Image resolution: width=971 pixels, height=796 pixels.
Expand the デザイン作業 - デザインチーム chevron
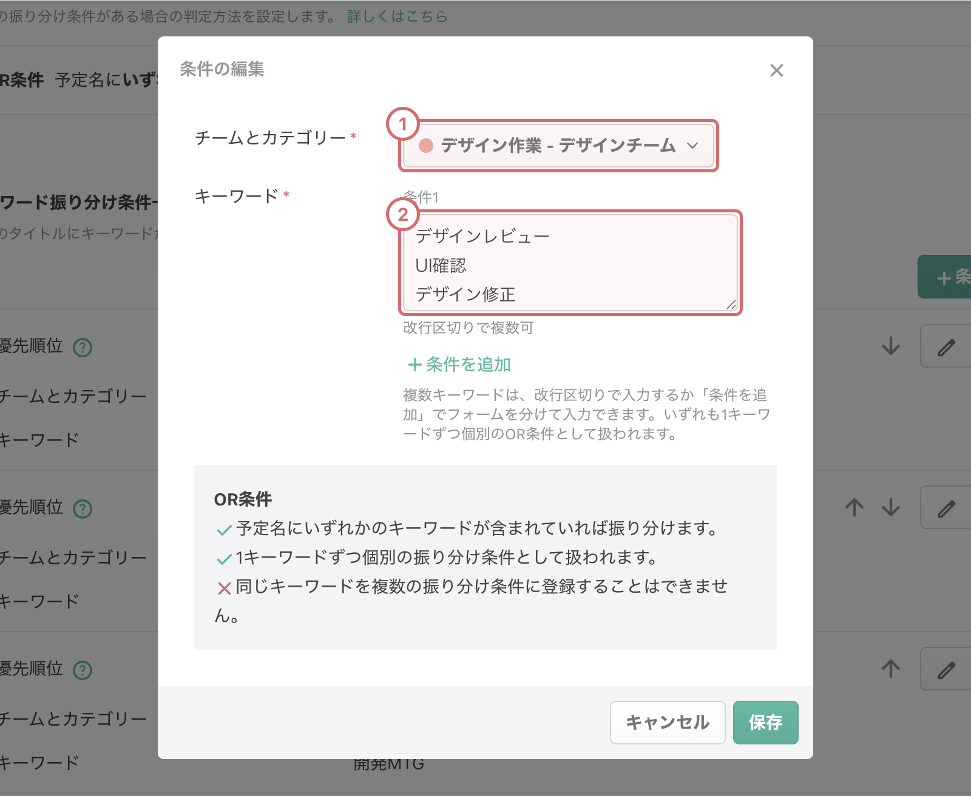[x=694, y=146]
